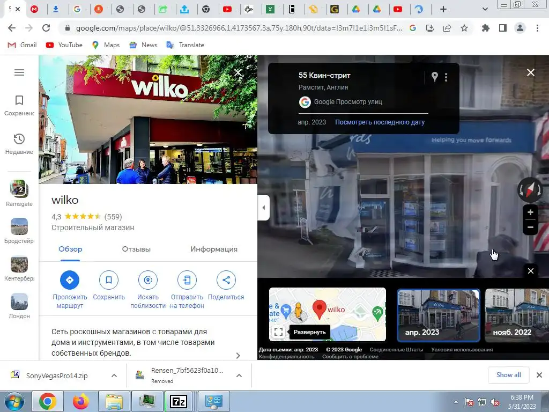Bookmark this page with the star
The width and height of the screenshot is (549, 412).
click(x=464, y=28)
